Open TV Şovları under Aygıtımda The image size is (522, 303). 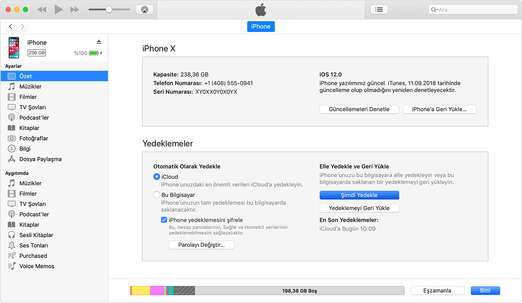54,204
